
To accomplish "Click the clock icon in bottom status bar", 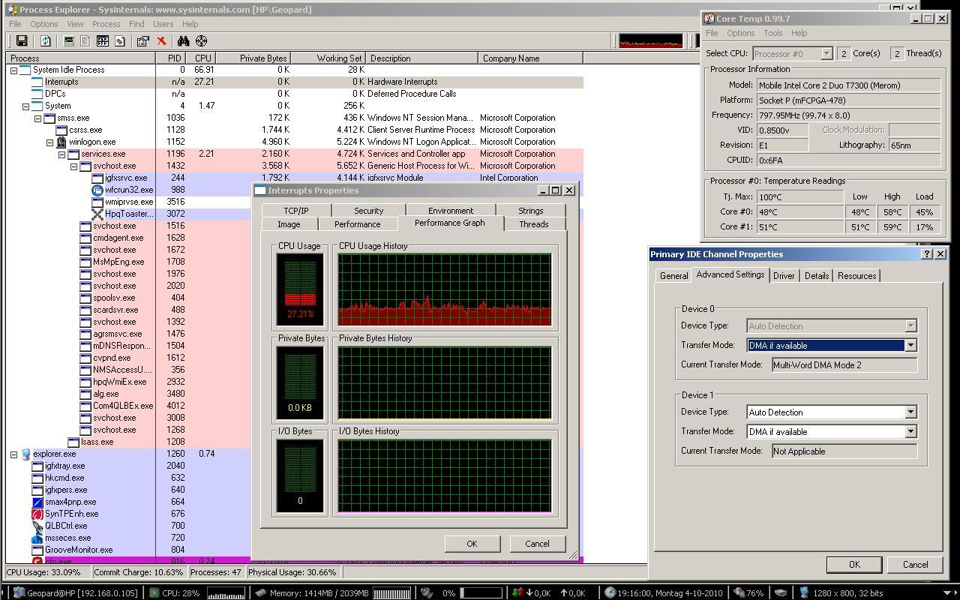I will (610, 592).
